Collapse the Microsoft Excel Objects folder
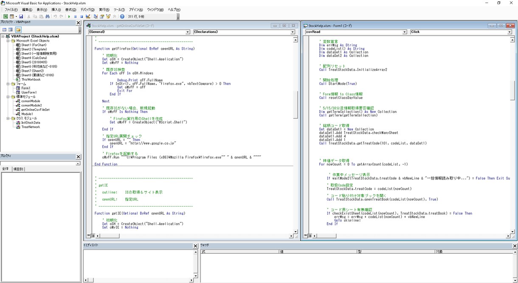This screenshot has height=283, width=518. 8,41
